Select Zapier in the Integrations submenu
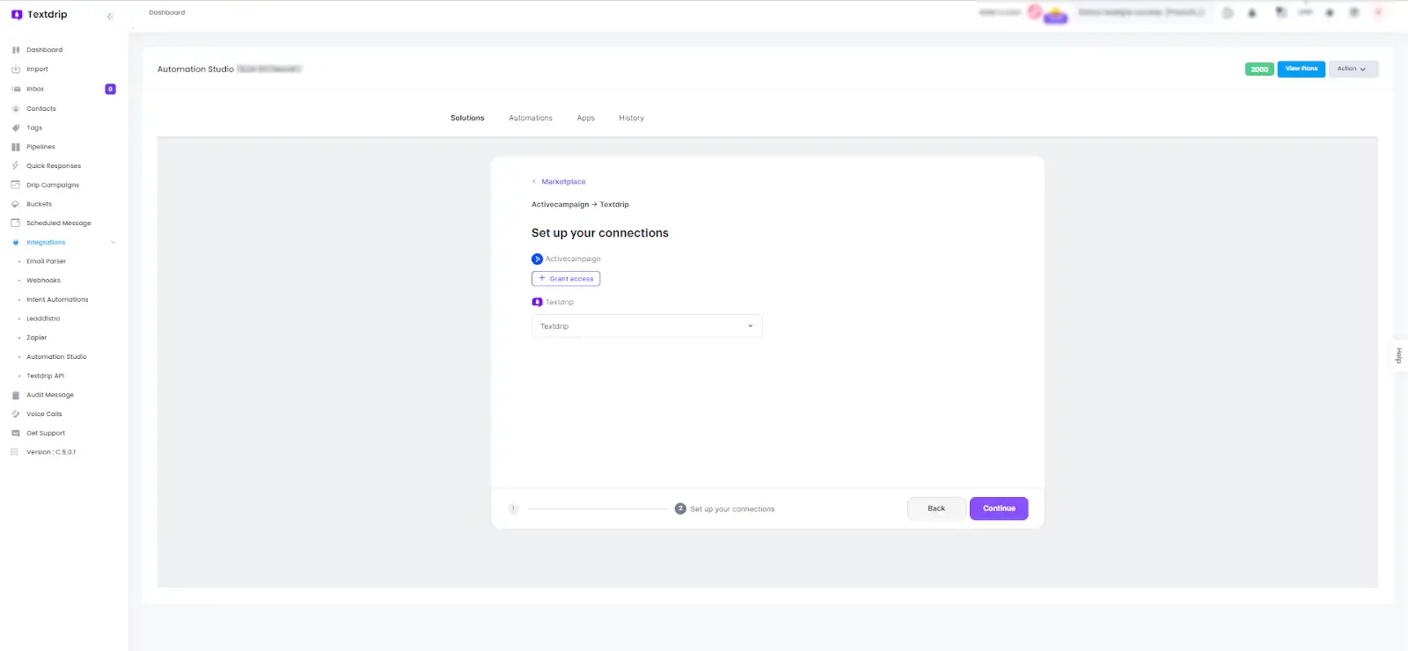This screenshot has width=1408, height=651. (36, 338)
